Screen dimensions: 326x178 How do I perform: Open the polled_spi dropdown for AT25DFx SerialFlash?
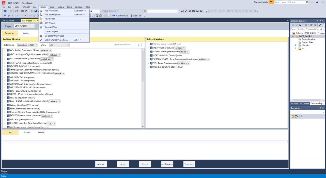(47, 59)
